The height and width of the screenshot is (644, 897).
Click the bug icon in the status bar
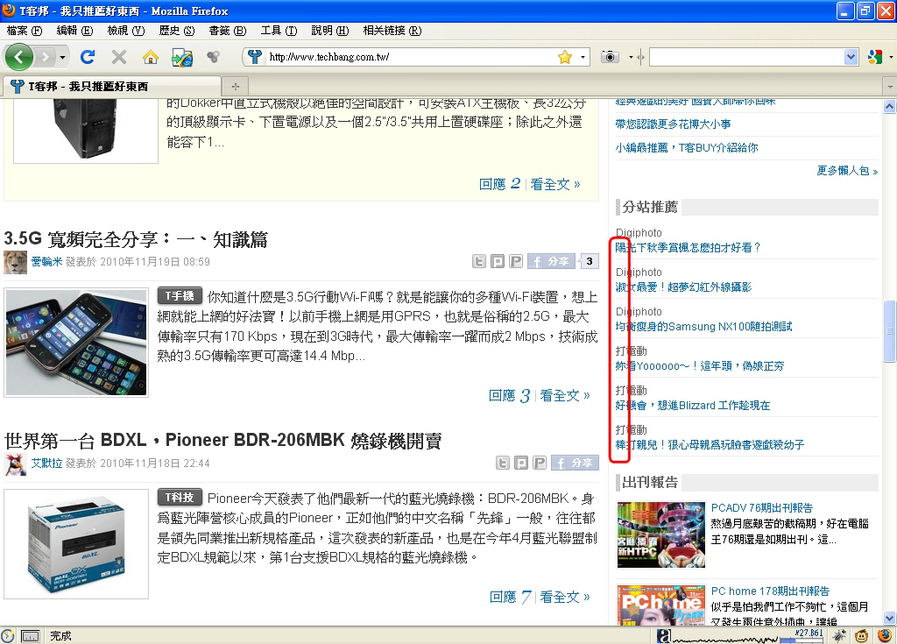839,635
